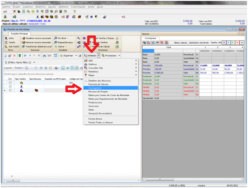Toggle the green R realizado button
248x188 pixels.
233,43
